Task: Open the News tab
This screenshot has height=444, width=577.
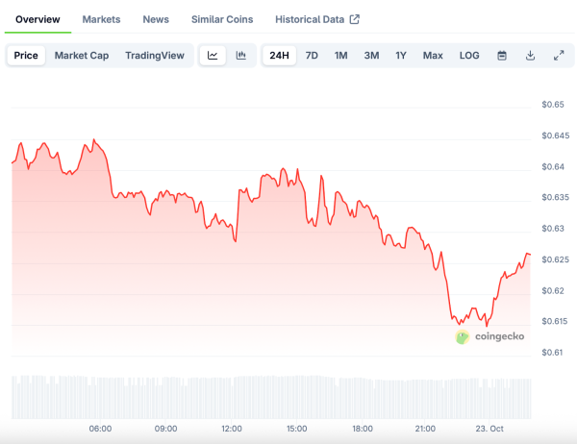Action: tap(156, 19)
